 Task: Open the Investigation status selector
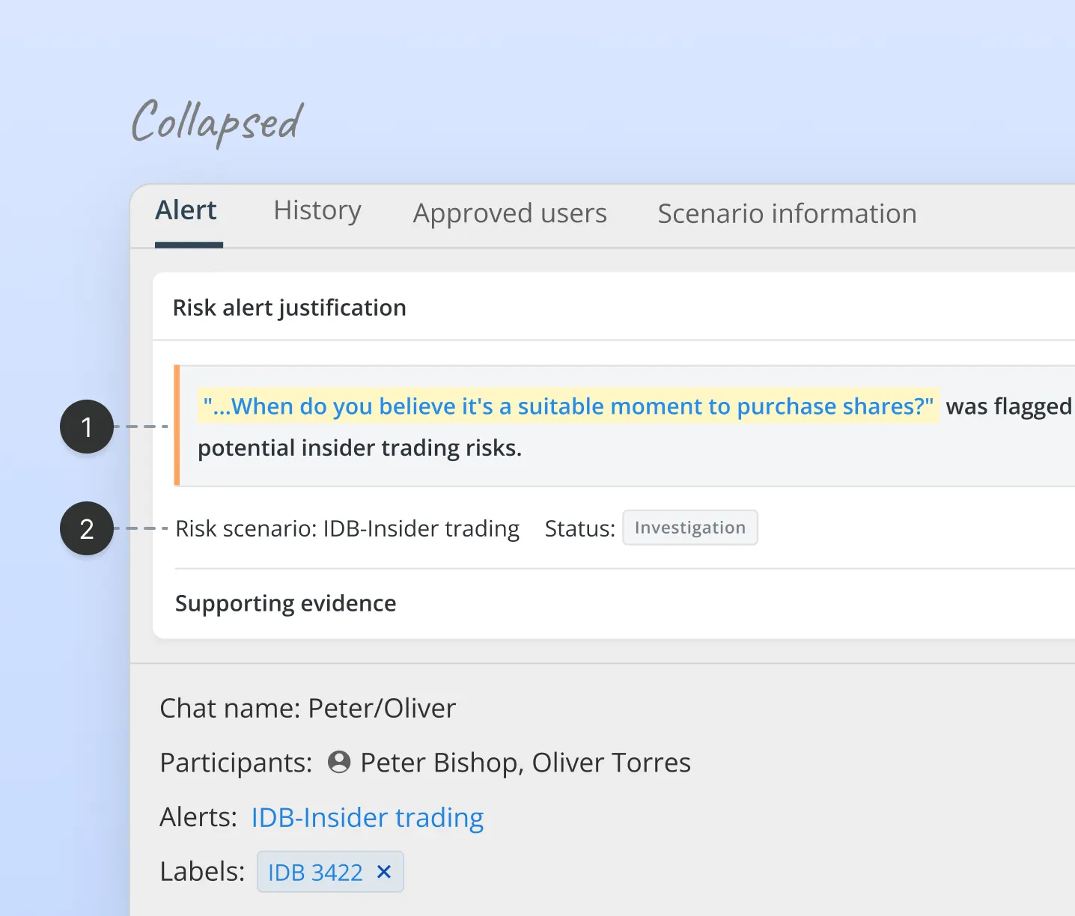pos(689,527)
